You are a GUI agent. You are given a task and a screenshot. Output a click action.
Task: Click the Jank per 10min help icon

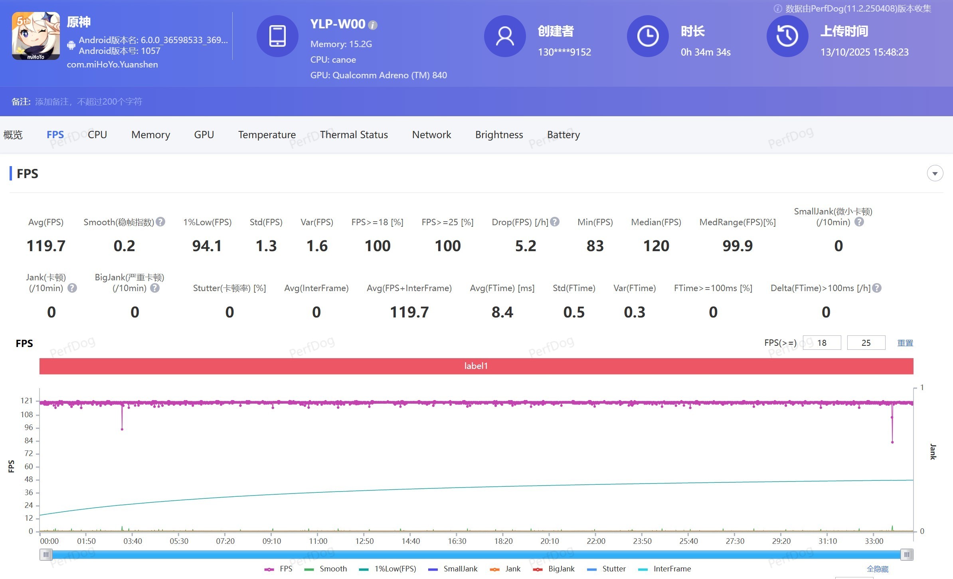(72, 288)
